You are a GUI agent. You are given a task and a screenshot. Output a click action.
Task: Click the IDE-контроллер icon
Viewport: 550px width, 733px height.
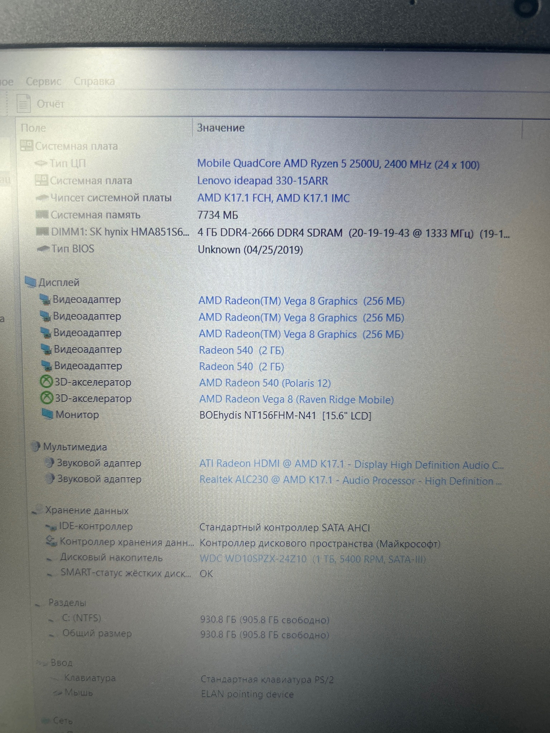pyautogui.click(x=50, y=526)
